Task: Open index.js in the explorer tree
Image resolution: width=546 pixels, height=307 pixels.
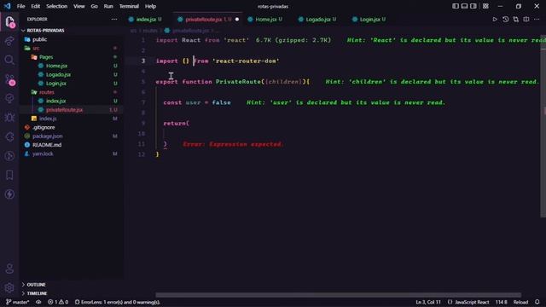Action: [x=48, y=119]
